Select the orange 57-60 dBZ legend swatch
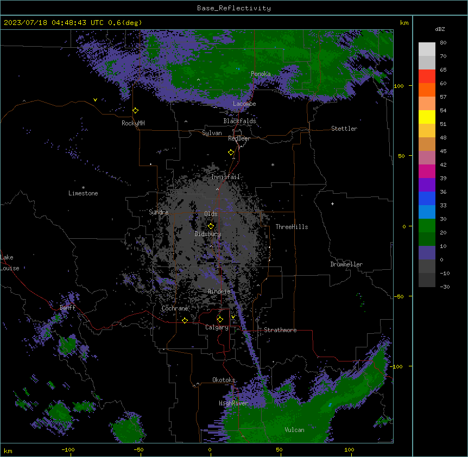The width and height of the screenshot is (468, 457). coord(427,90)
